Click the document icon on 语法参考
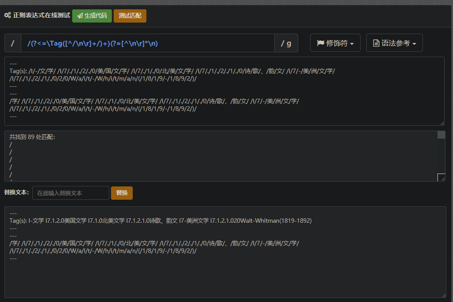453x302 pixels. 376,43
